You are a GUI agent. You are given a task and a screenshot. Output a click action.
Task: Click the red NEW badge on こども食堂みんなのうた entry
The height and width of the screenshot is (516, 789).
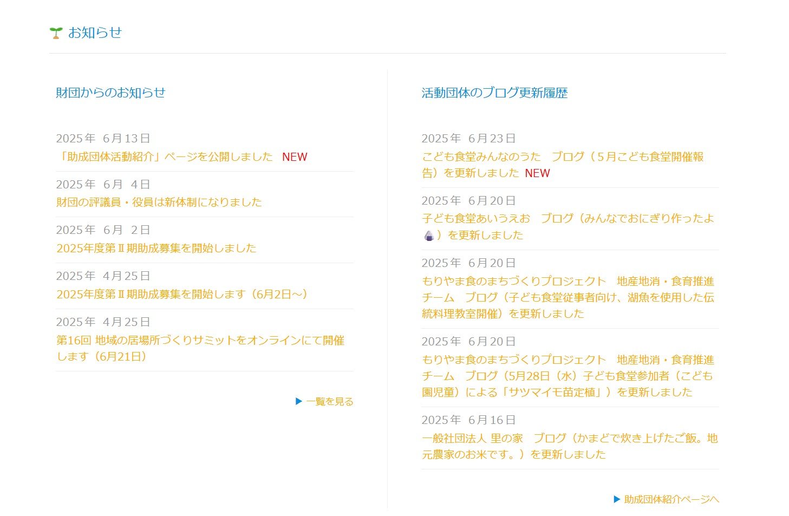coord(537,173)
